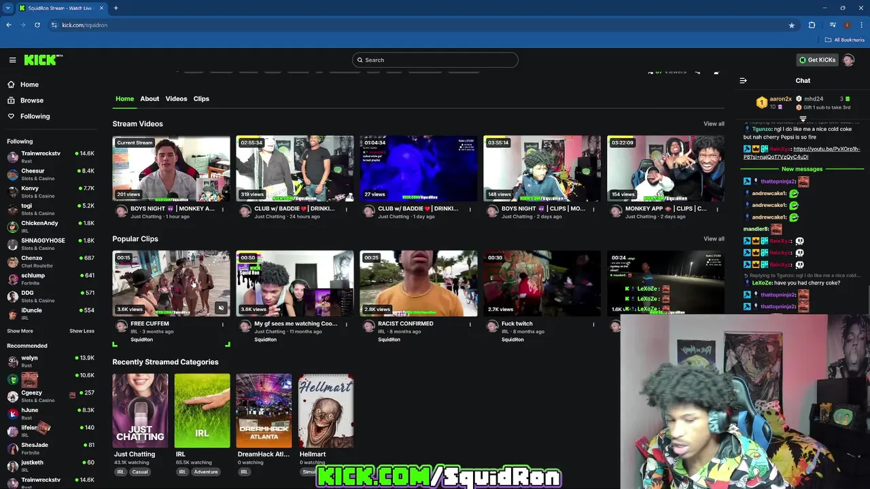The width and height of the screenshot is (870, 489).
Task: Open Following in the sidebar
Action: [35, 116]
